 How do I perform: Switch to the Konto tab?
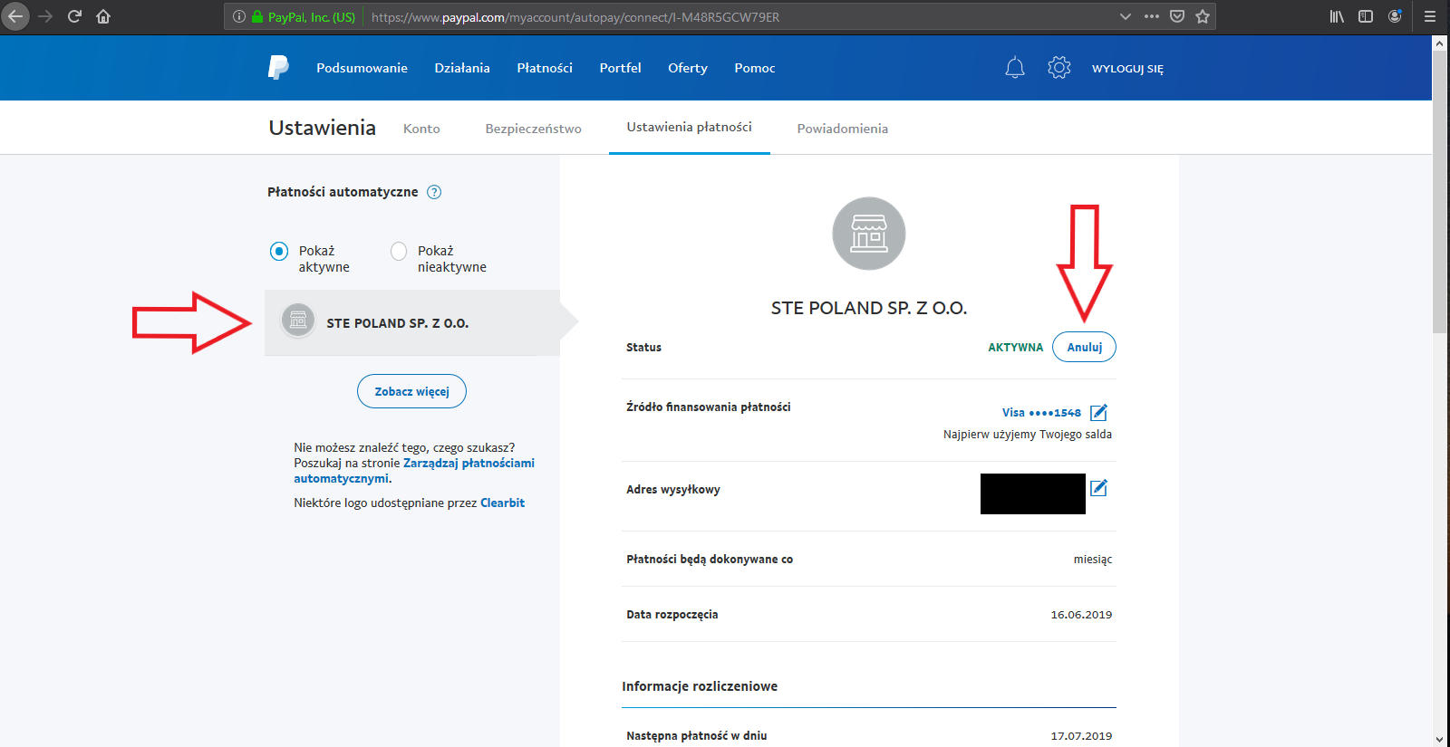[421, 129]
